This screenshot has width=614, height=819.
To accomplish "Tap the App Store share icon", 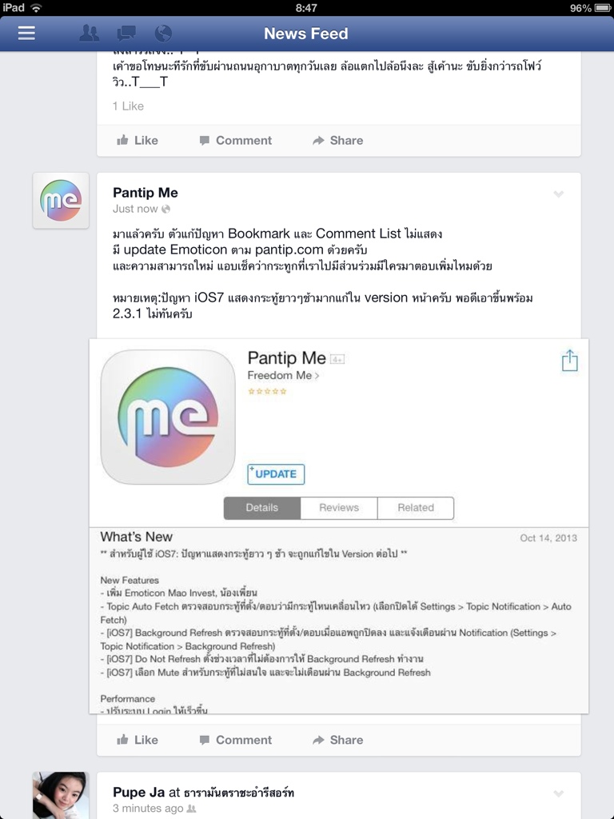I will 569,361.
